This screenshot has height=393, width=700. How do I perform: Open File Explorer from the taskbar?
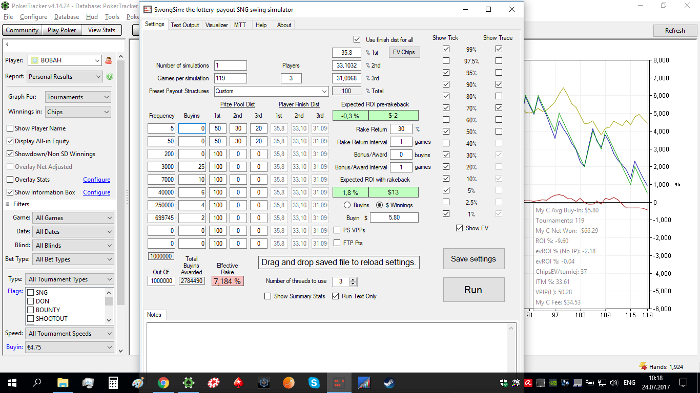[63, 383]
